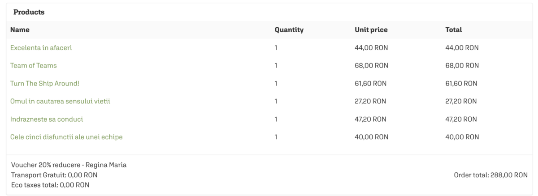The height and width of the screenshot is (196, 538).
Task: Click the Voucher 20% reducere Regina Maria line
Action: tap(69, 165)
